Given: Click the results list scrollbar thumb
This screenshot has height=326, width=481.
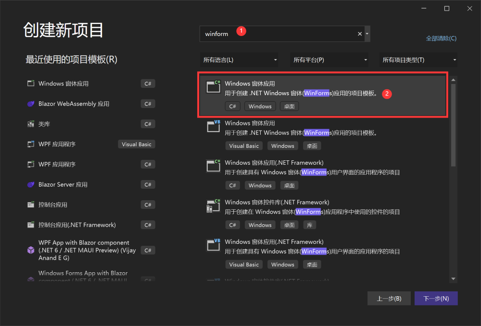Looking at the screenshot, I should coord(454,125).
